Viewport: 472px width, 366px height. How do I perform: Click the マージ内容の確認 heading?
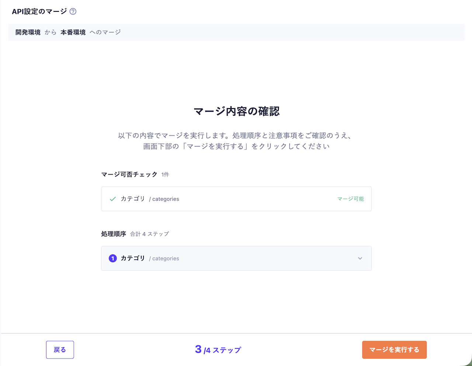tap(236, 111)
